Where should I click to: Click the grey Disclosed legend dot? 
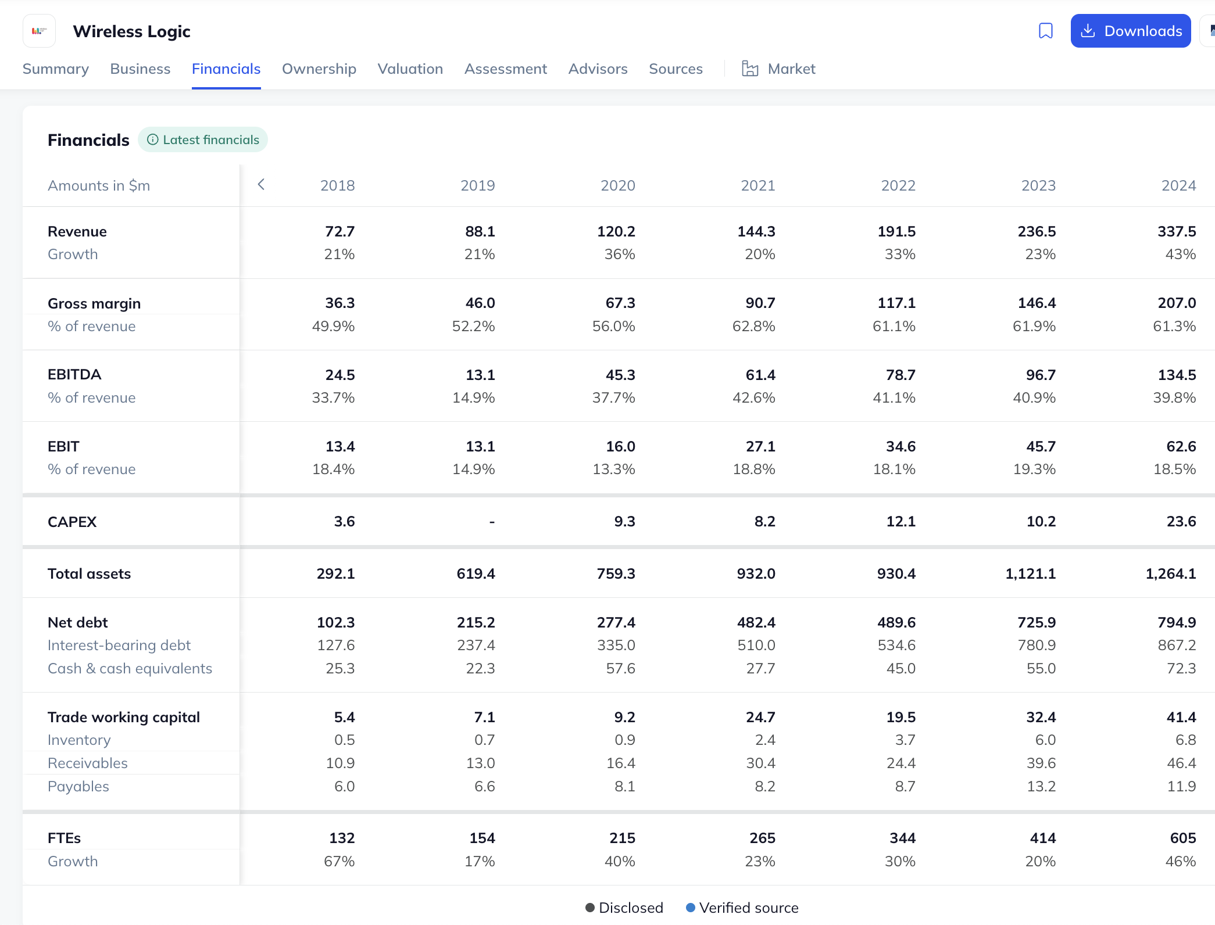tap(590, 908)
